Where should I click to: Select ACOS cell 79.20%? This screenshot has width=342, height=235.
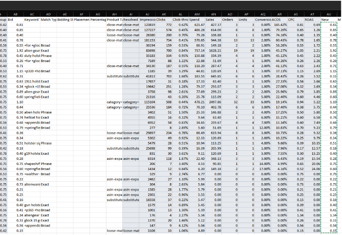280,30
